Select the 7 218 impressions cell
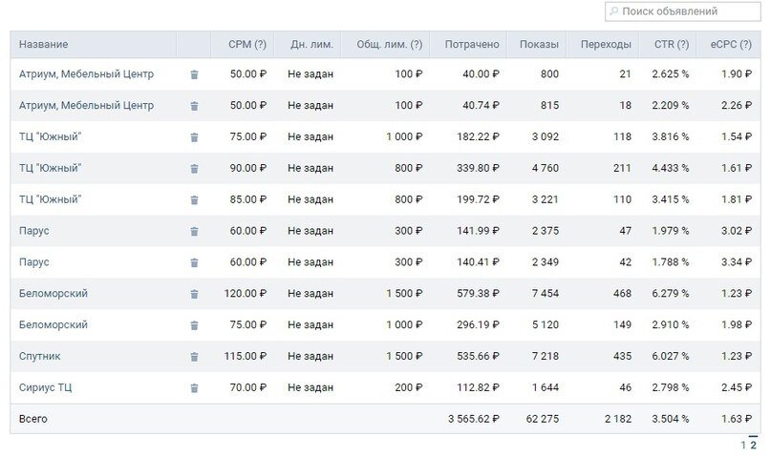771x457 pixels. (546, 357)
